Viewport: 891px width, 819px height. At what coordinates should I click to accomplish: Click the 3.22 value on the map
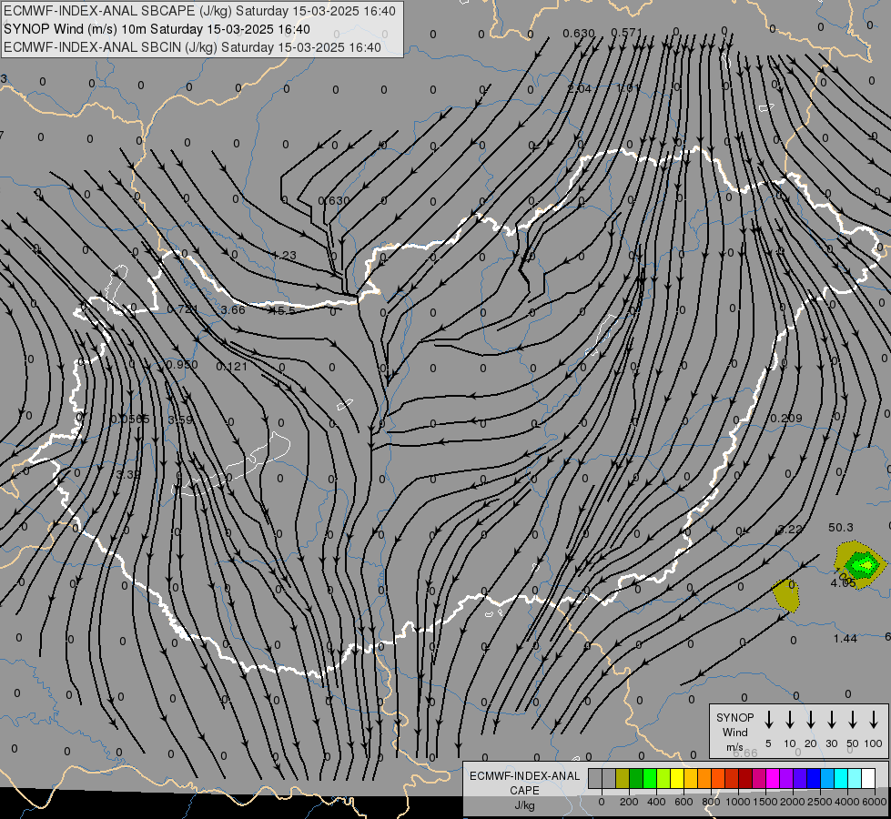tap(790, 529)
